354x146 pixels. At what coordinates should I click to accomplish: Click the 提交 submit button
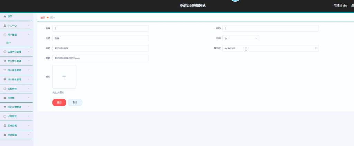(x=59, y=103)
